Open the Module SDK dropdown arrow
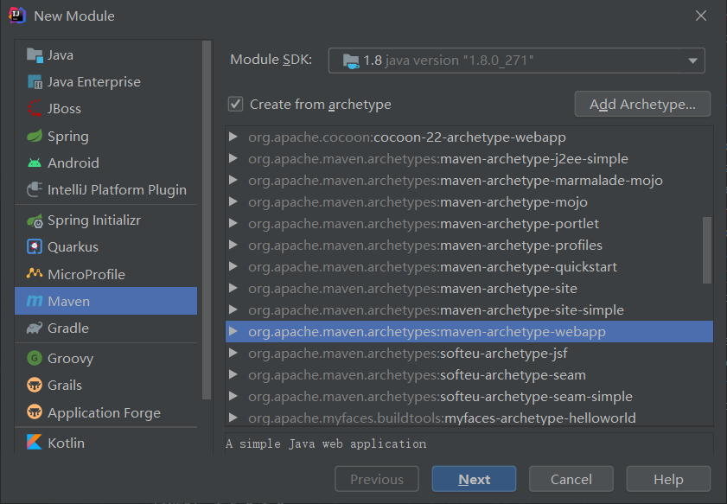The height and width of the screenshot is (504, 727). (692, 61)
